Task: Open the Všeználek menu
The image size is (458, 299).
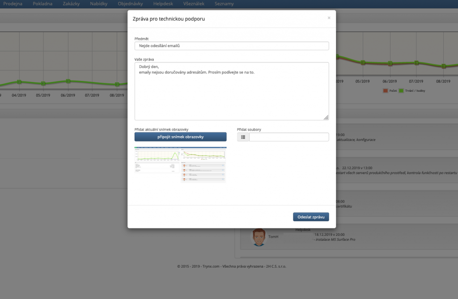Action: (194, 4)
